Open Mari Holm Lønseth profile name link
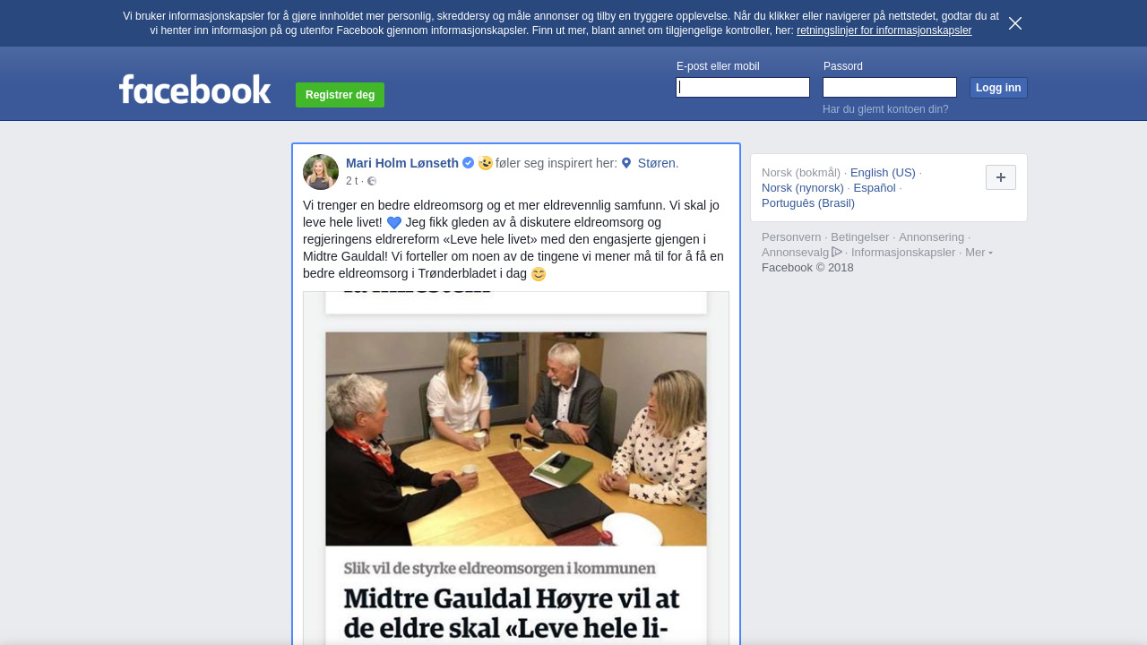Viewport: 1147px width, 645px height. 402,163
